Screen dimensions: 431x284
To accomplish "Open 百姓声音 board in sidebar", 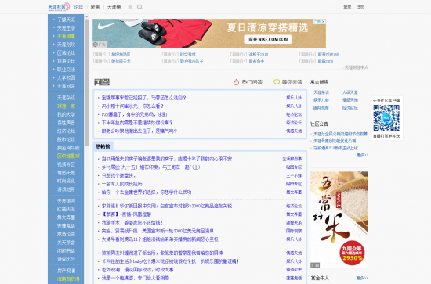I will (x=66, y=123).
